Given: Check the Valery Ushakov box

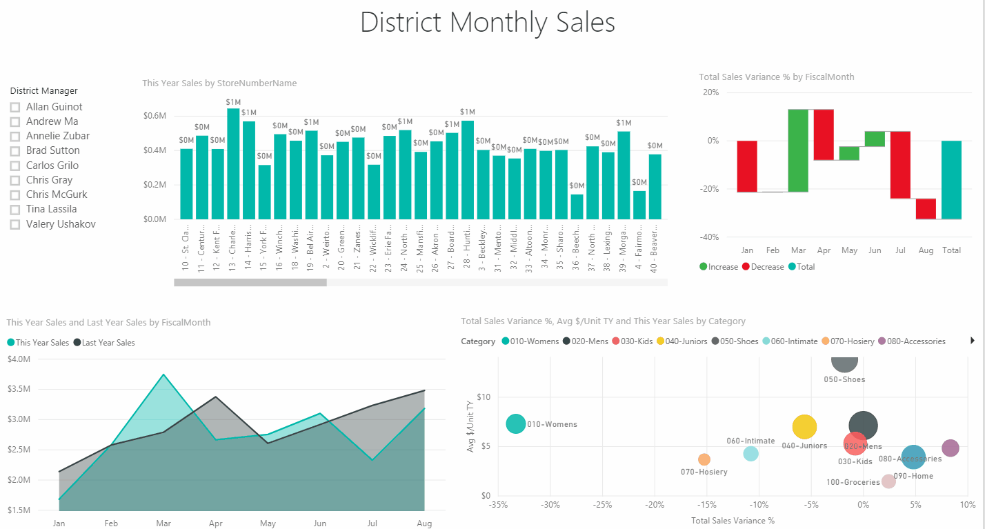Looking at the screenshot, I should coord(14,223).
